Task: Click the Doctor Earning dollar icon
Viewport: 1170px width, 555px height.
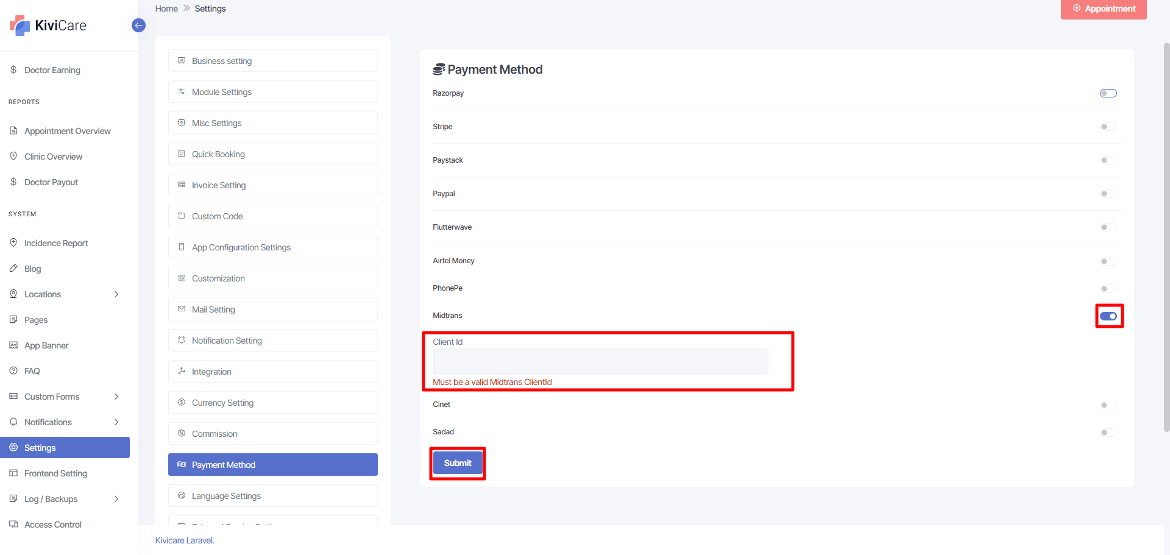Action: pos(13,70)
